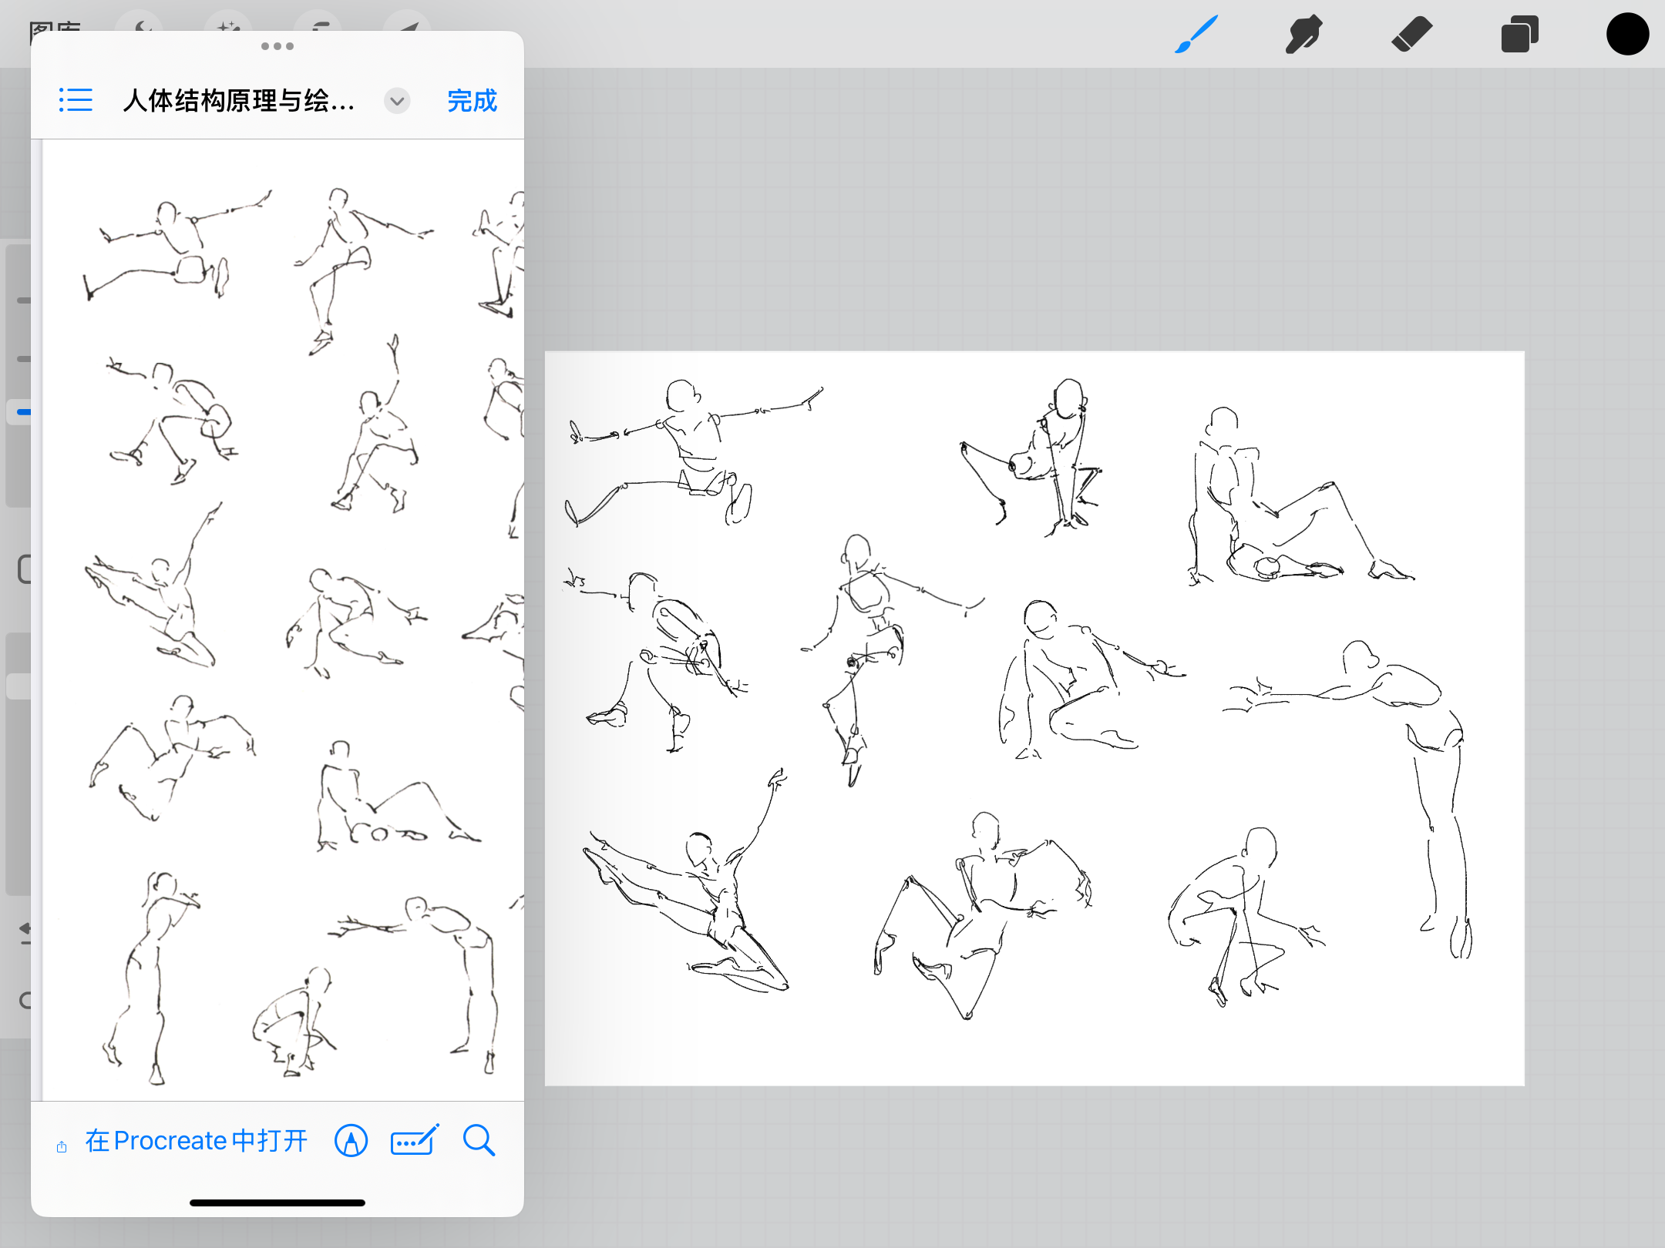Expand the chevron next to document title
This screenshot has height=1248, width=1665.
click(x=397, y=101)
